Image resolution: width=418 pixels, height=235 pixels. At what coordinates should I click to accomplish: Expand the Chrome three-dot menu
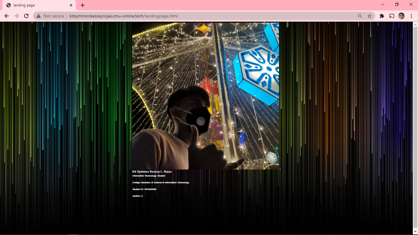point(412,16)
